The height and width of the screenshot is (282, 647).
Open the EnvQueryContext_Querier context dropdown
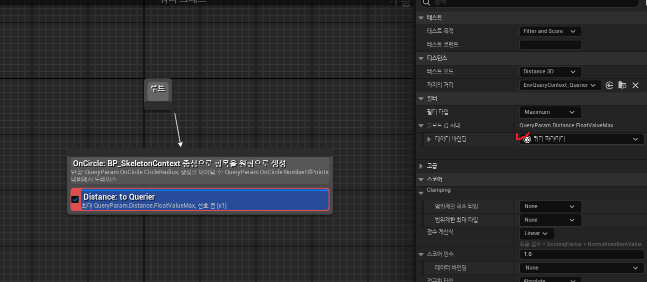pyautogui.click(x=560, y=85)
